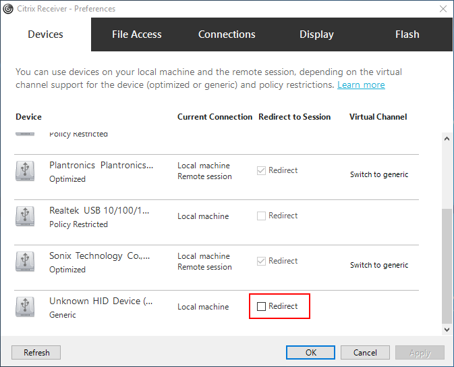Click Optimized label under Plantronics
Screen dimensions: 454x367
tap(67, 179)
